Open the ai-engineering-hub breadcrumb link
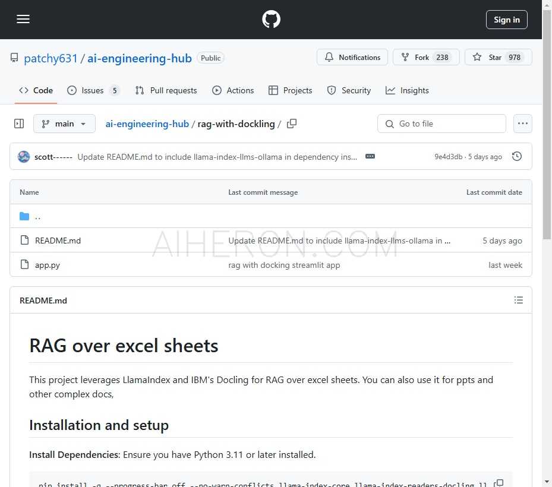The height and width of the screenshot is (487, 552). point(147,124)
